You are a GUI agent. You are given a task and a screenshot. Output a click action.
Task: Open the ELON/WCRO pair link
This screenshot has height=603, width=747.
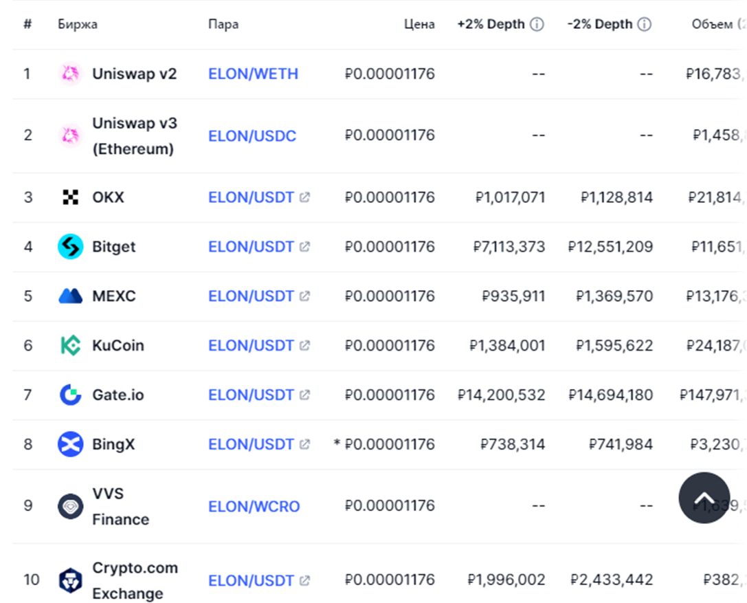point(254,507)
